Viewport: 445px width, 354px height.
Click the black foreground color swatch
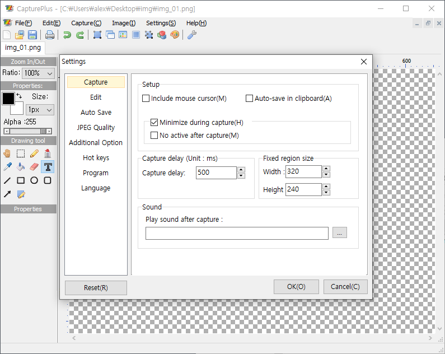[x=8, y=99]
